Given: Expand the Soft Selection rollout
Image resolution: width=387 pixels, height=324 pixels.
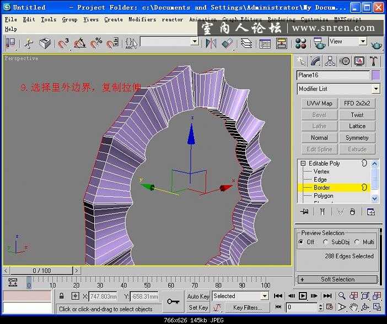Looking at the screenshot, I should [x=337, y=279].
